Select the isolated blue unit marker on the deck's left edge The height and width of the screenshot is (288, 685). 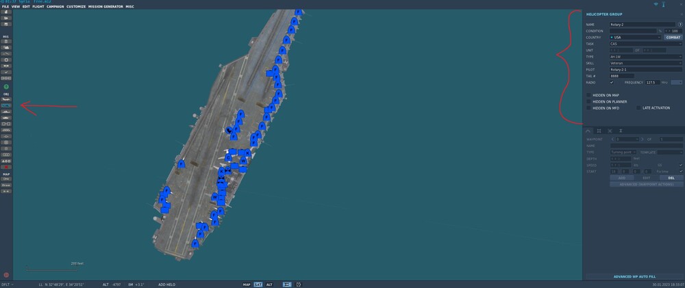coord(182,164)
